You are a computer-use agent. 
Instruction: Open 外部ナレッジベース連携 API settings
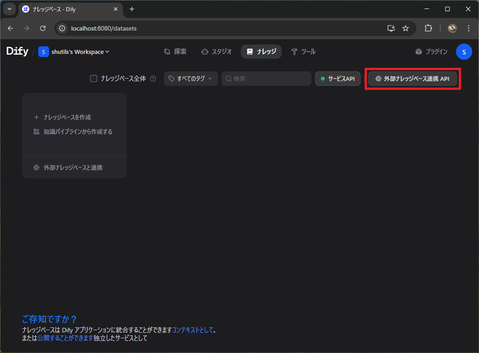click(x=412, y=79)
